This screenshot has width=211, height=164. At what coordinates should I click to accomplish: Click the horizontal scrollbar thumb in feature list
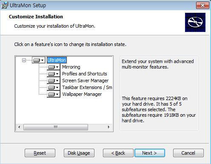point(56,127)
